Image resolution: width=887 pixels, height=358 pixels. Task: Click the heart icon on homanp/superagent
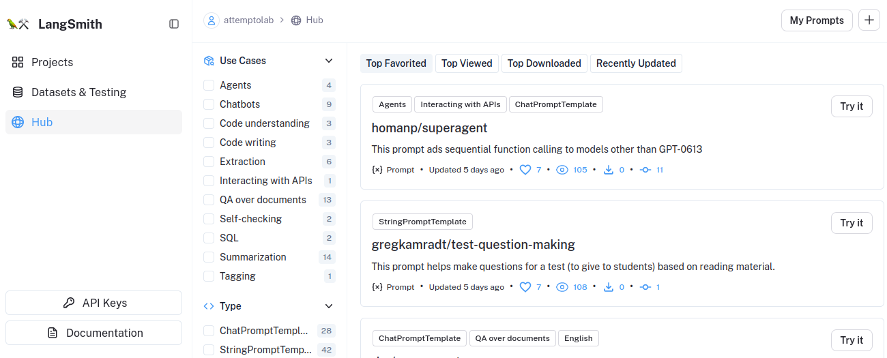click(x=525, y=170)
